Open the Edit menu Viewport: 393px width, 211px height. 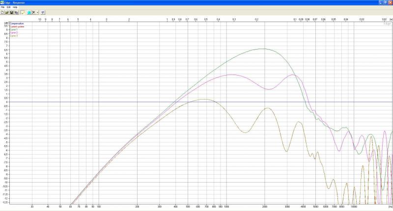(8, 7)
